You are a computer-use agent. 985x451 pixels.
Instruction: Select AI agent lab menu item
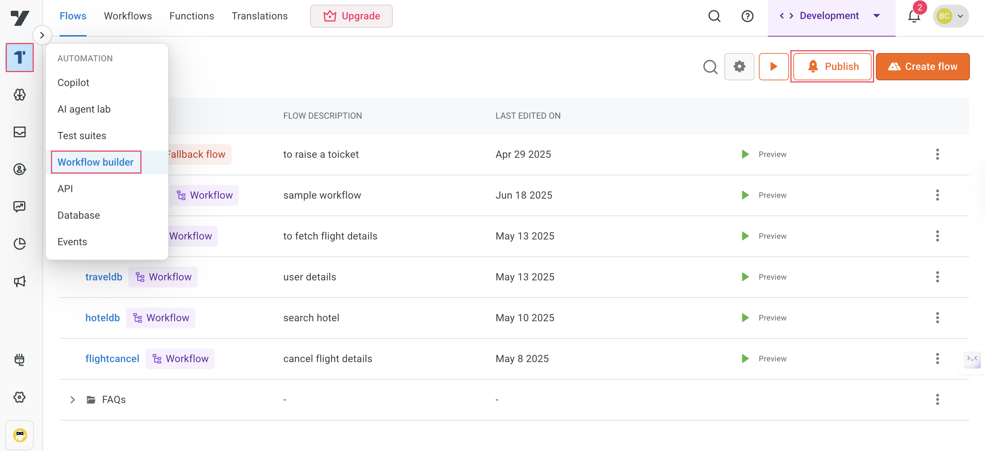[x=107, y=109]
